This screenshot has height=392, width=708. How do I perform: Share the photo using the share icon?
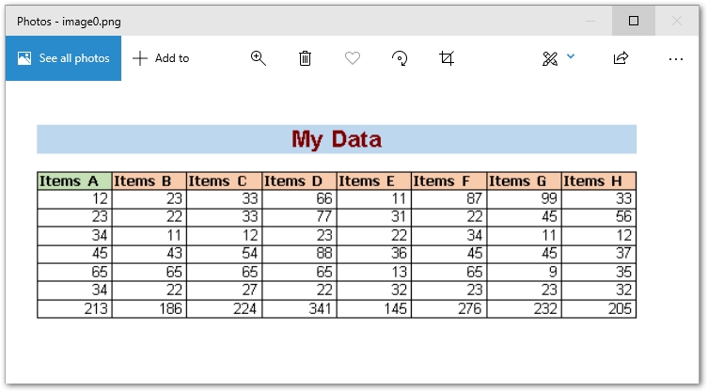[x=621, y=58]
